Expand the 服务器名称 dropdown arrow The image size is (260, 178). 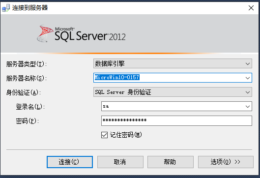248,78
